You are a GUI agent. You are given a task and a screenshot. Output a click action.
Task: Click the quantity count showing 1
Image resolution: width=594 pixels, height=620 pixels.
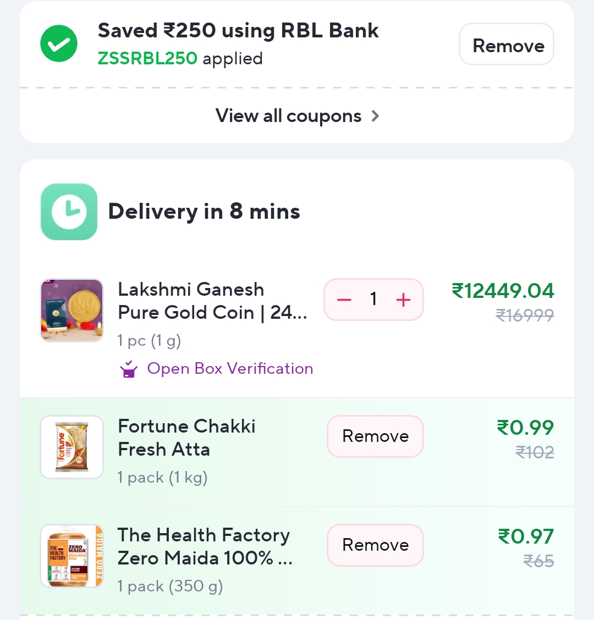(x=373, y=300)
